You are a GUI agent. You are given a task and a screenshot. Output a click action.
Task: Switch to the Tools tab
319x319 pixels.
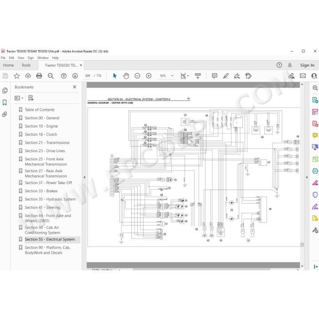tap(26, 65)
